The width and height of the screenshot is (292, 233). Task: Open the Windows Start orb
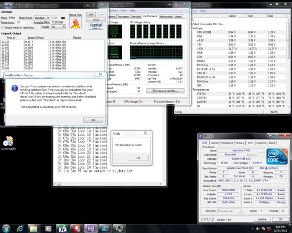point(6,229)
